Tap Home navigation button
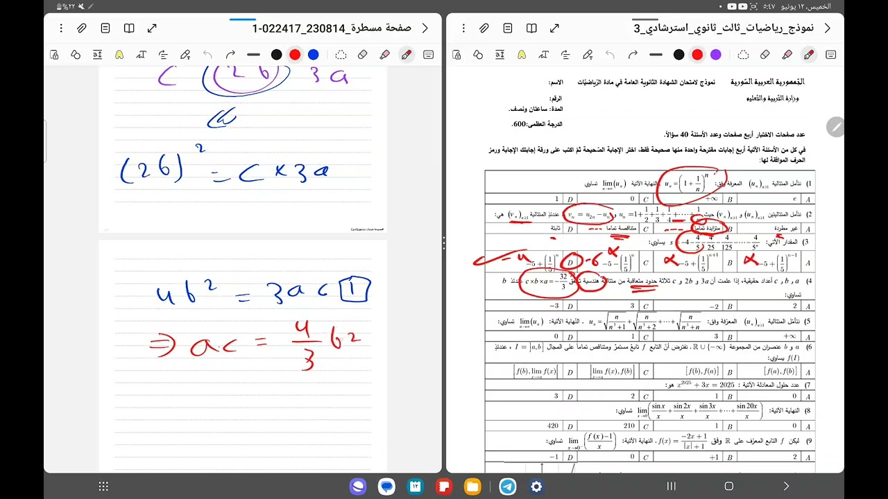This screenshot has width=888, height=499. pyautogui.click(x=728, y=487)
